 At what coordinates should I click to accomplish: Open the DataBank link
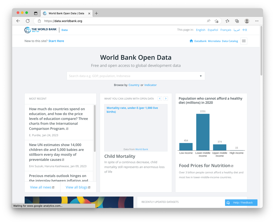pos(200,41)
